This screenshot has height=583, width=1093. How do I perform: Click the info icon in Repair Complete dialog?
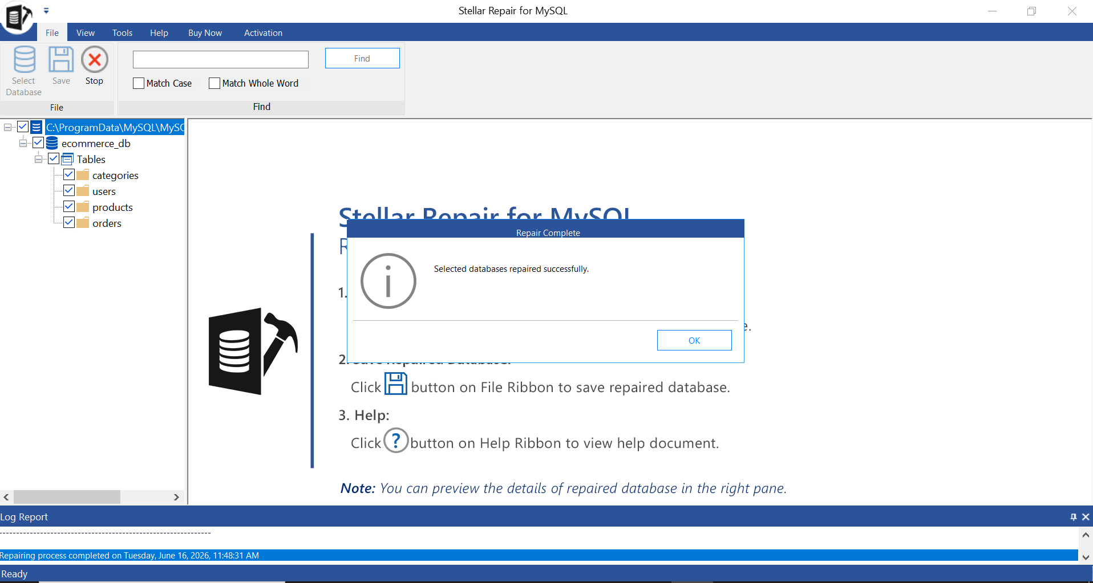(388, 281)
